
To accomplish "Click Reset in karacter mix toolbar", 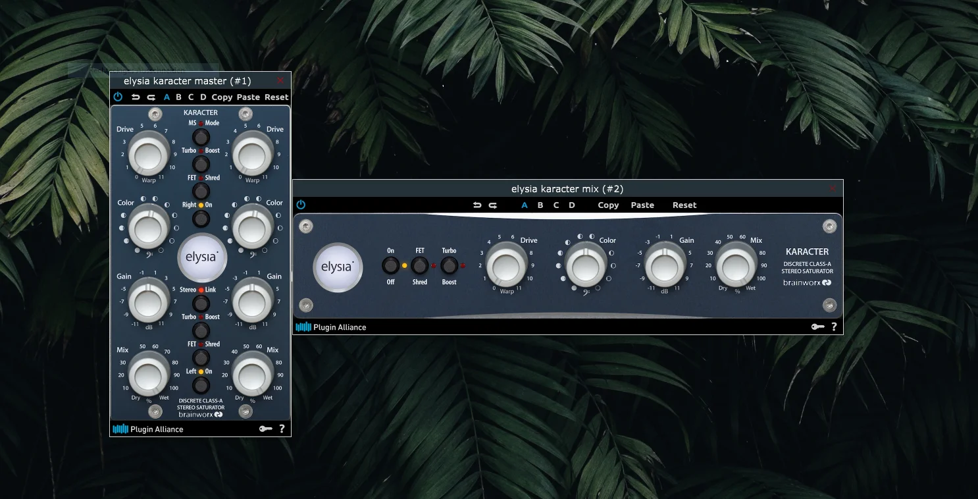I will click(x=684, y=205).
